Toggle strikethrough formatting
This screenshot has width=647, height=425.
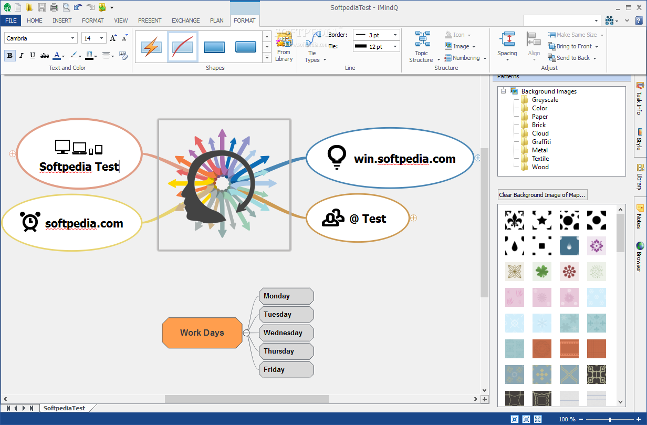point(45,55)
